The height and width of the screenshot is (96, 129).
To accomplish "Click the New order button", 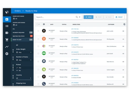I will pyautogui.click(x=88, y=17).
